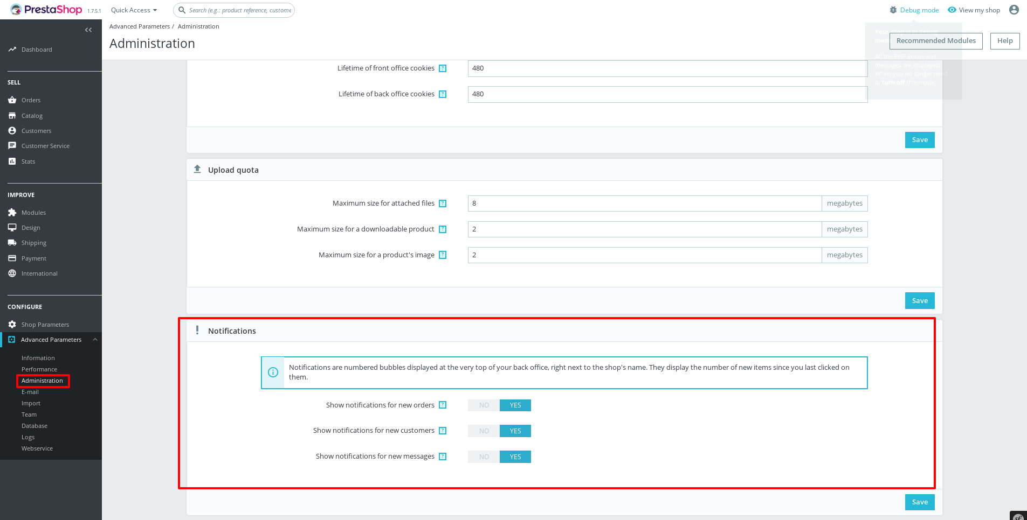Set new orders notifications to NO

click(484, 405)
